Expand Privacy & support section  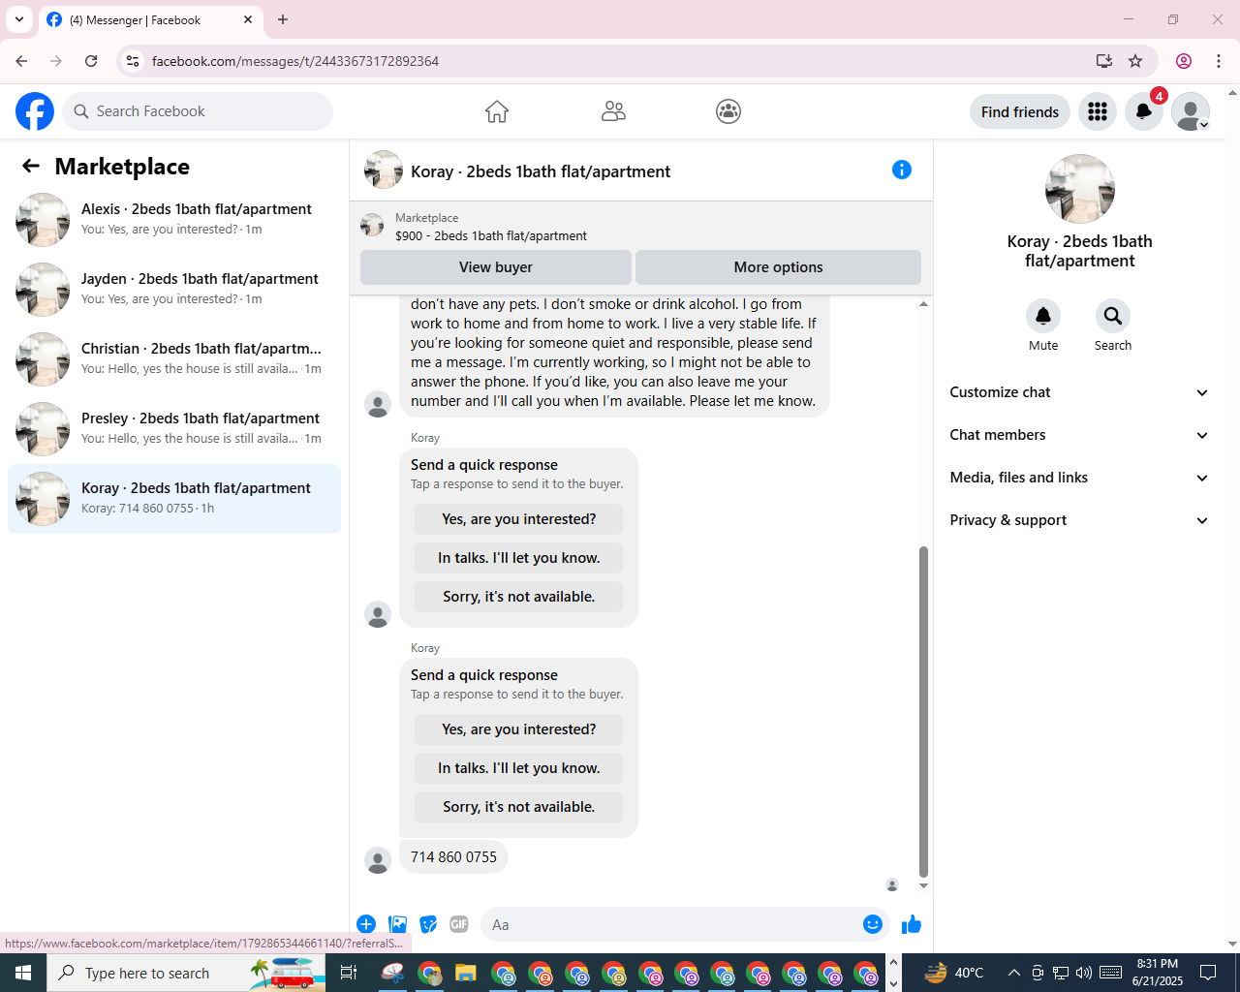click(x=1079, y=520)
